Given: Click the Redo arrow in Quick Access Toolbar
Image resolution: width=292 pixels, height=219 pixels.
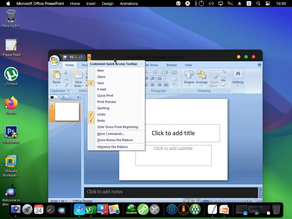Looking at the screenshot, I should [x=81, y=57].
